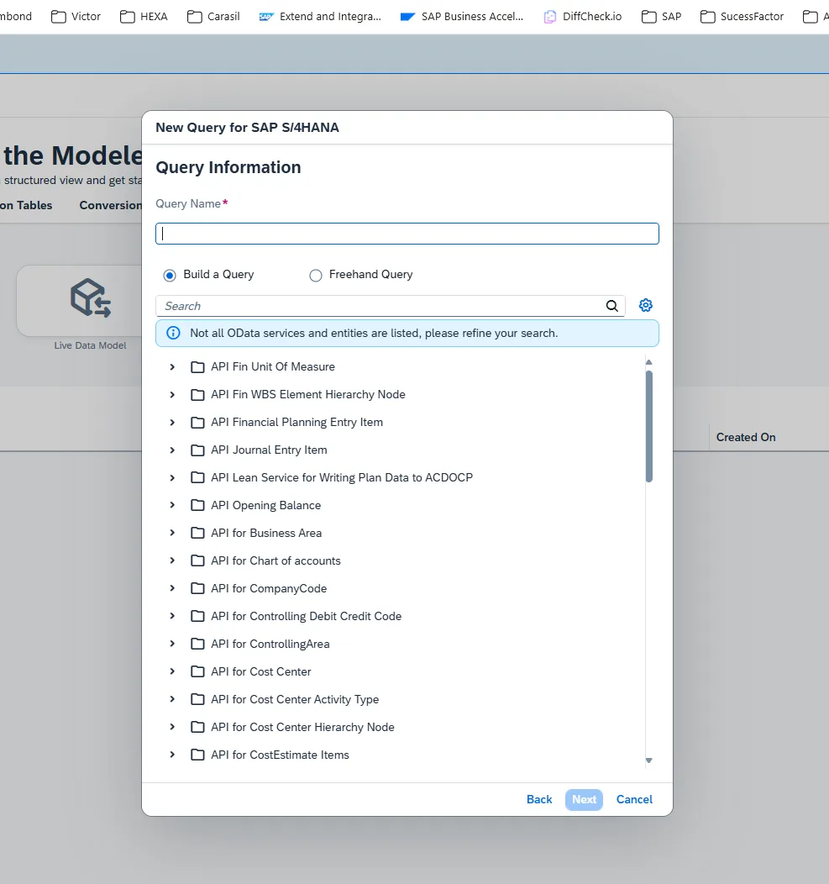Select the Build a Query radio button
Image resolution: width=829 pixels, height=884 pixels.
click(170, 275)
